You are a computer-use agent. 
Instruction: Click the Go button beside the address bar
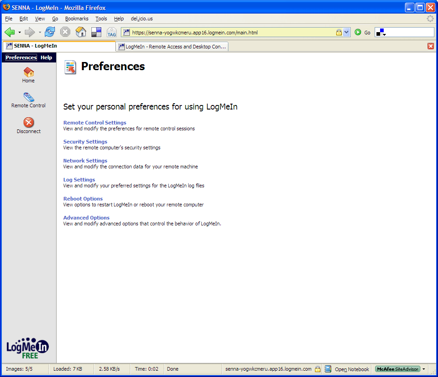pos(362,33)
